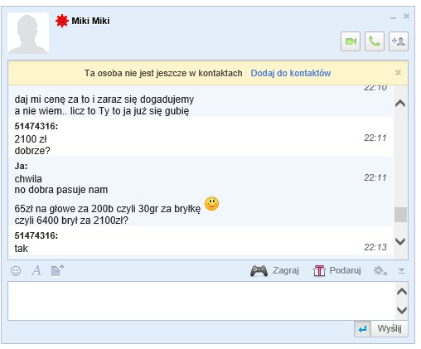Open chat settings with the gear icon
Viewport: 421px width, 349px height.
click(380, 271)
